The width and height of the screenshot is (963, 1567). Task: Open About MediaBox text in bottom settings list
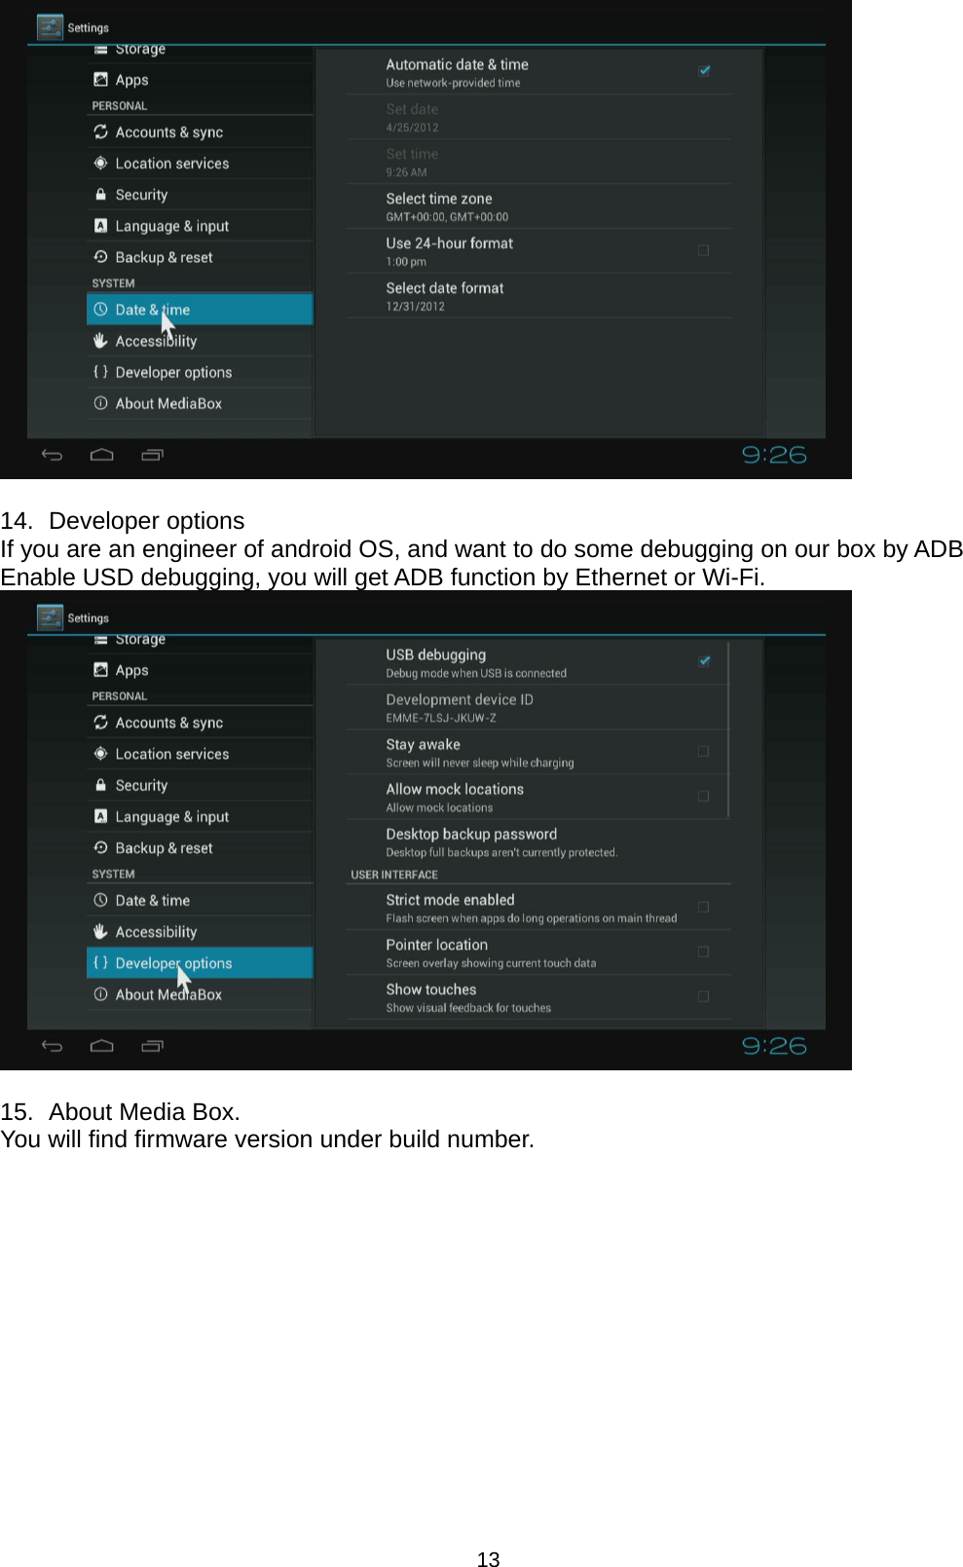point(168,994)
